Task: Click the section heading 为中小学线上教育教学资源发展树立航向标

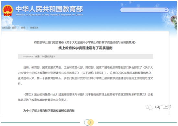Action: pos(49,110)
